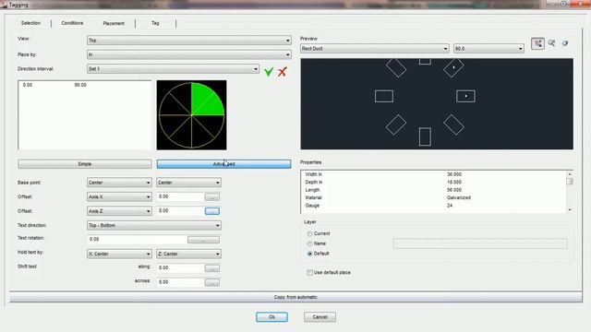591x332 pixels.
Task: Click the Text rotation value field
Action: pos(137,240)
